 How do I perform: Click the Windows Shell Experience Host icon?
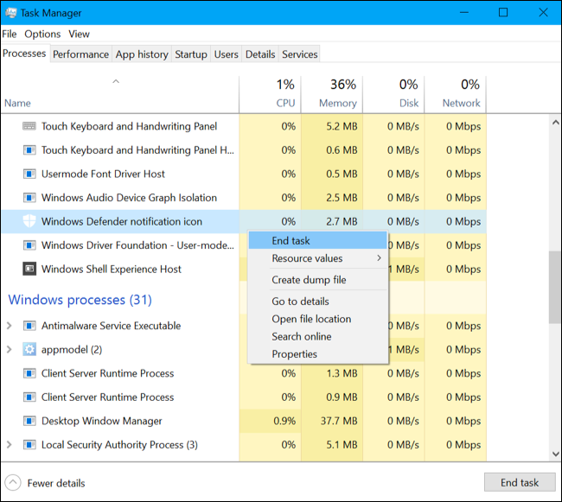29,269
